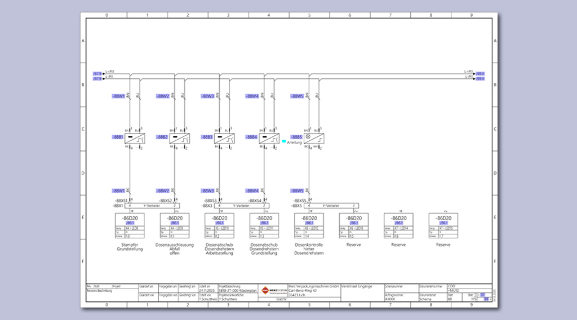Image resolution: width=577 pixels, height=320 pixels.
Task: Open /86.1 reference in Dosenausschleusung block
Action: pos(175,223)
